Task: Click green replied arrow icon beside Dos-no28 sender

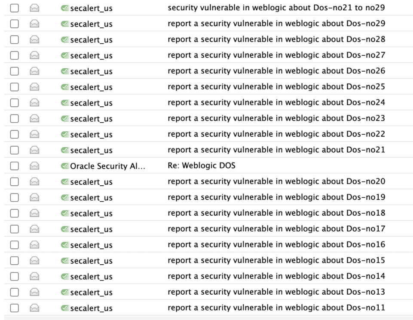Action: click(x=65, y=40)
